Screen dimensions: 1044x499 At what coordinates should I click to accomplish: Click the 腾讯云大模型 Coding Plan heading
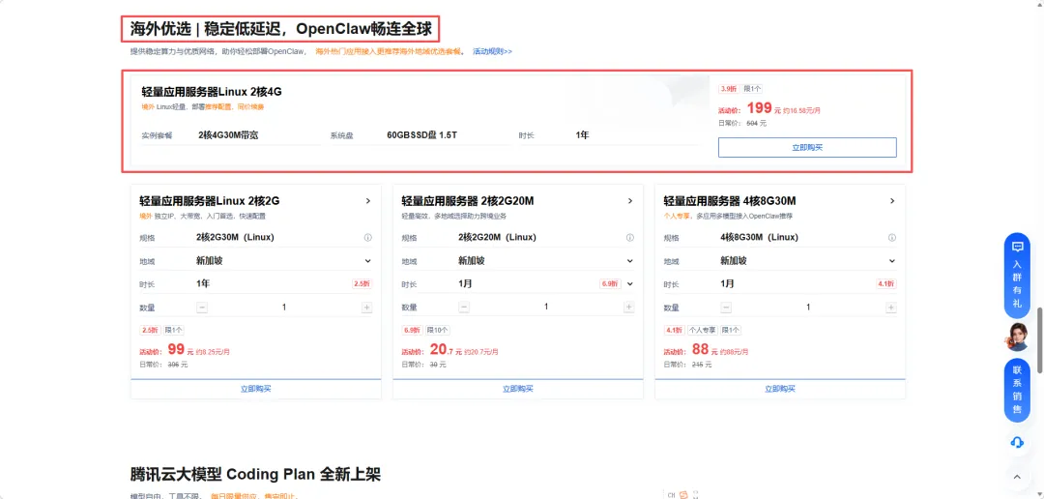pyautogui.click(x=255, y=475)
